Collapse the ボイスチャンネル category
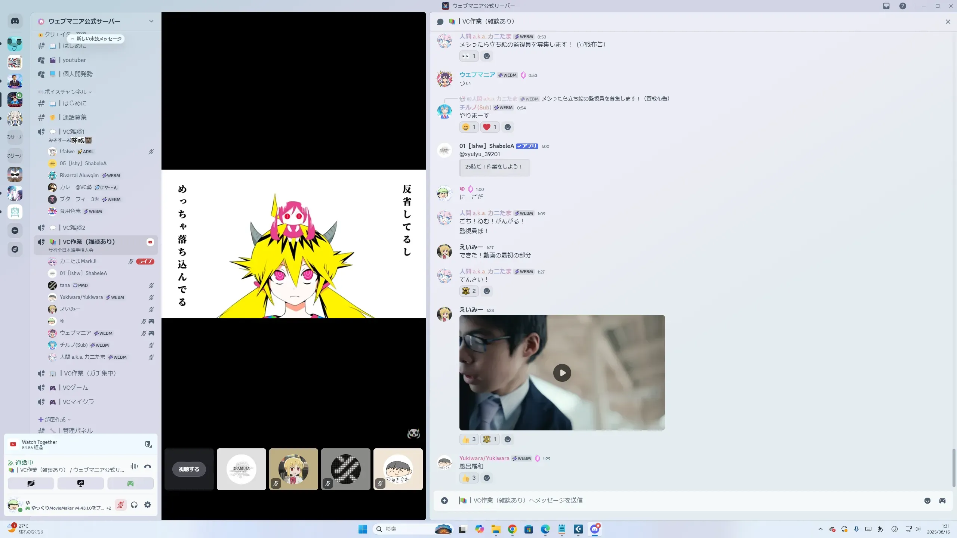This screenshot has width=957, height=538. point(66,92)
